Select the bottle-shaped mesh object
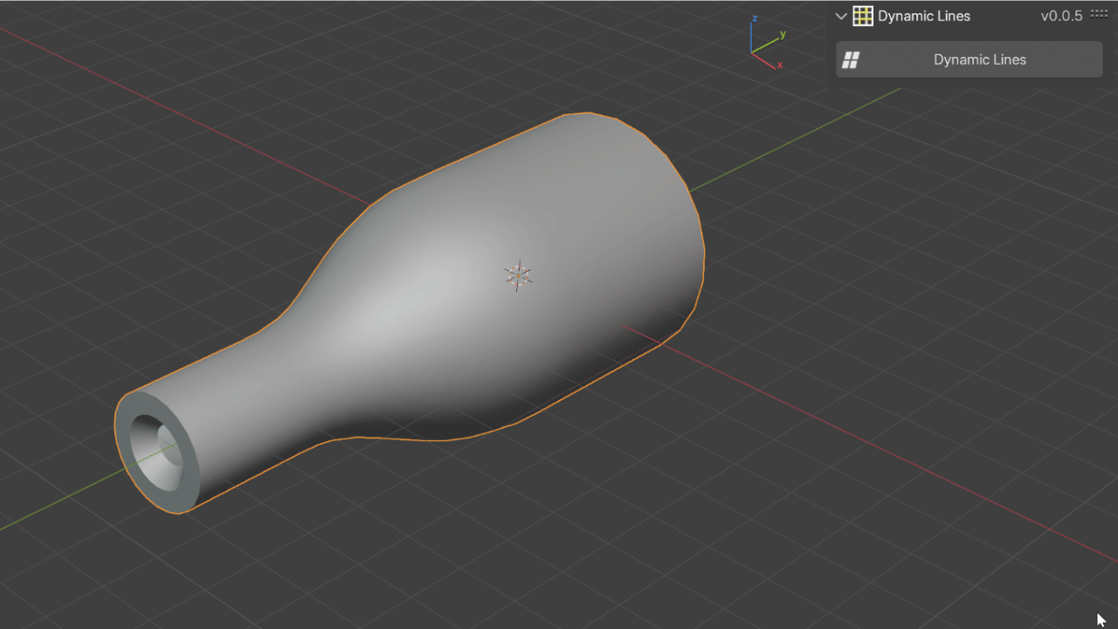The height and width of the screenshot is (629, 1118). (x=411, y=314)
